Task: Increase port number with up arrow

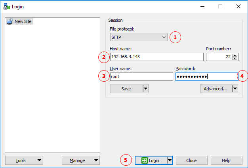Action: click(x=236, y=55)
